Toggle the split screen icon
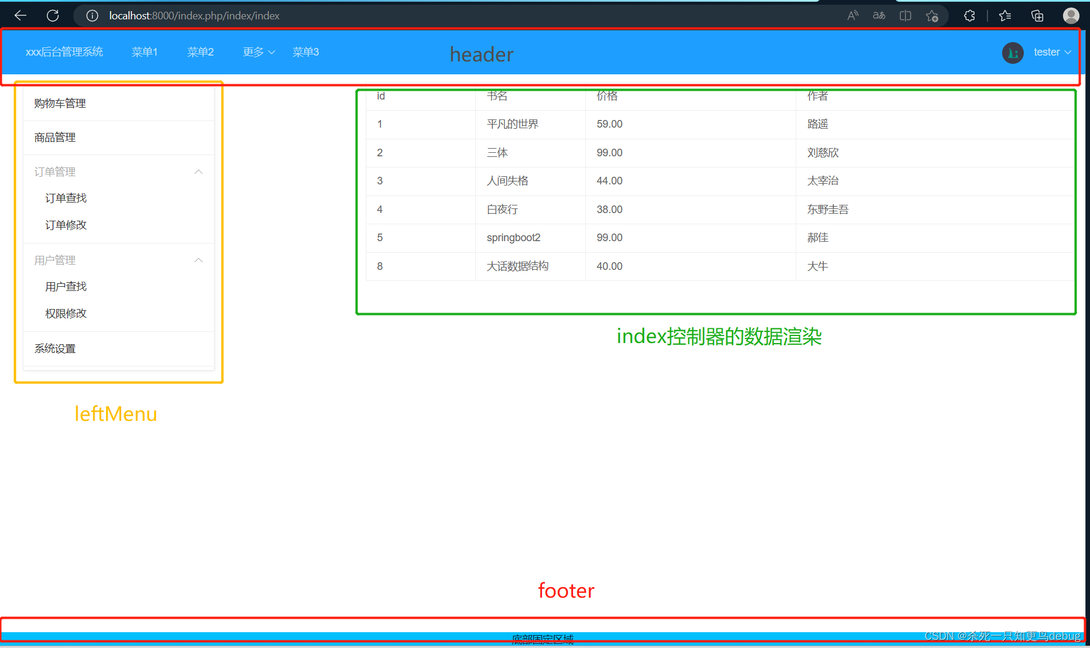 point(905,16)
